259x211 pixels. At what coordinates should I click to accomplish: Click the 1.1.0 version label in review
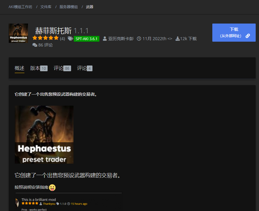click(63, 204)
